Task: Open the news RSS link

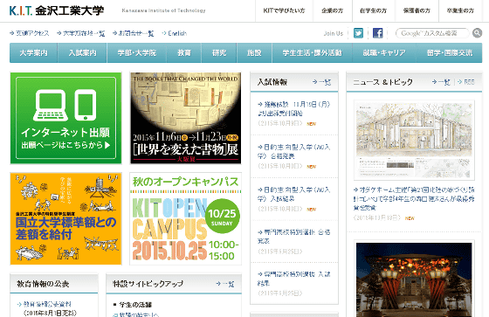Action: tap(466, 82)
